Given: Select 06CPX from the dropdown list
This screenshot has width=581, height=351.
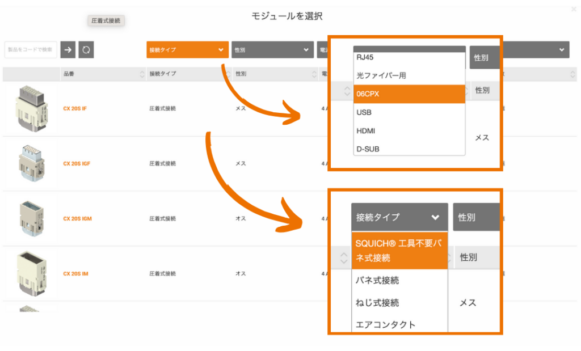Looking at the screenshot, I should tap(409, 94).
